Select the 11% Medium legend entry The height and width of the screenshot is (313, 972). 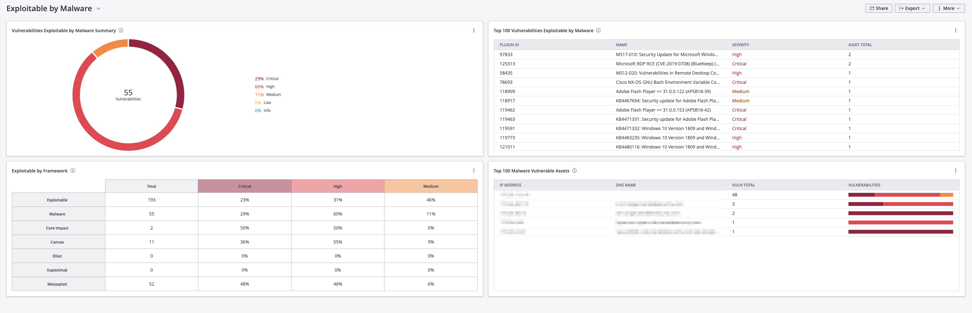click(x=268, y=95)
